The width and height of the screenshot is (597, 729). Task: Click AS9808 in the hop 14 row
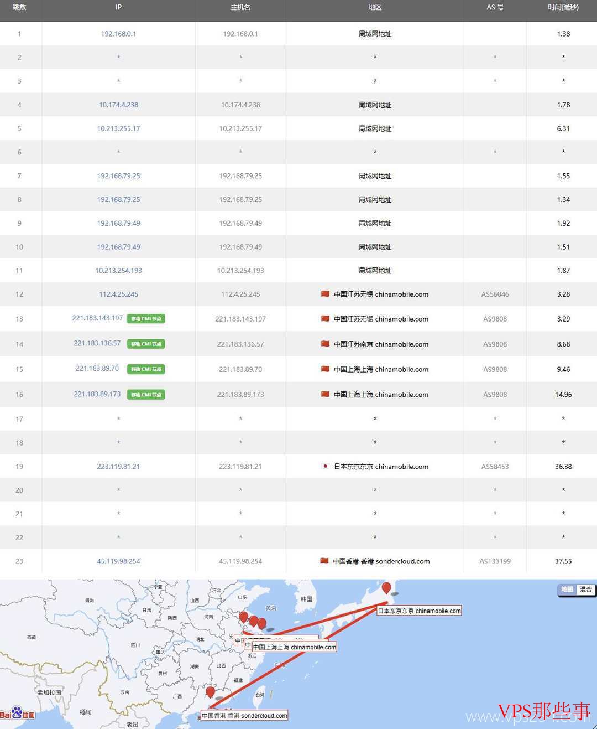[x=495, y=344]
